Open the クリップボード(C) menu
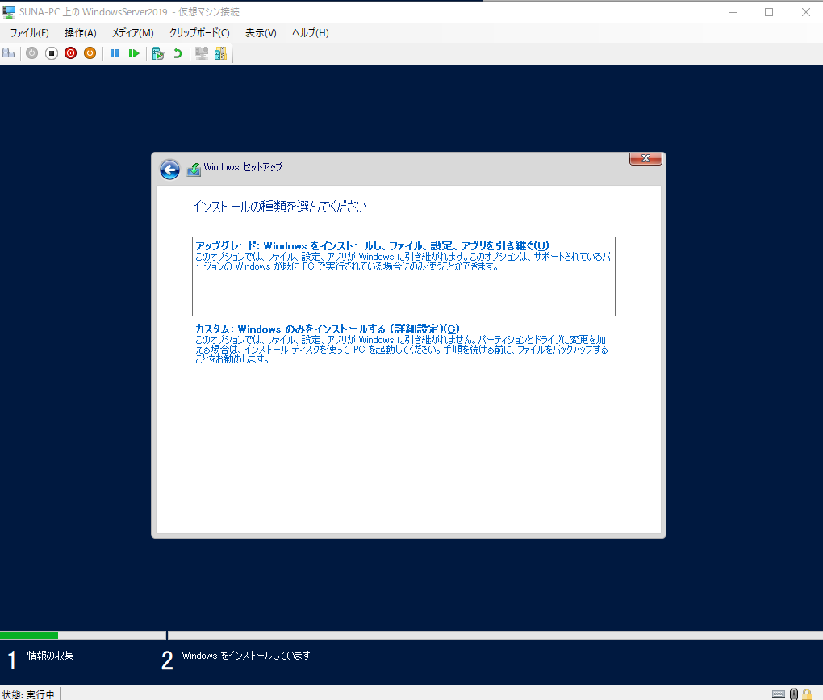Screen dimensions: 823x700 pyautogui.click(x=199, y=32)
